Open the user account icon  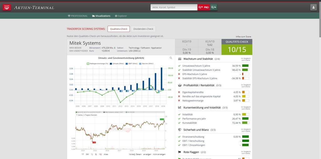pos(313,8)
